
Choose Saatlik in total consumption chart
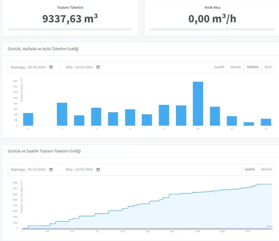pyautogui.click(x=250, y=169)
